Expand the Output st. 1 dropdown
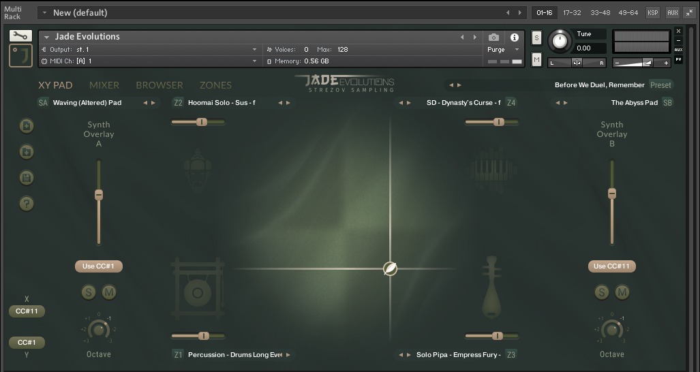This screenshot has width=700, height=372. click(x=254, y=50)
